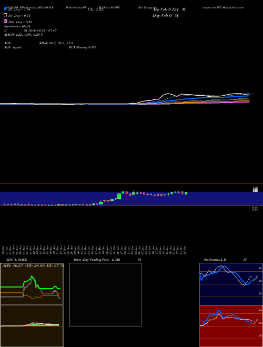Click the ManafaSutra.com watermark link

pyautogui.click(x=233, y=7)
